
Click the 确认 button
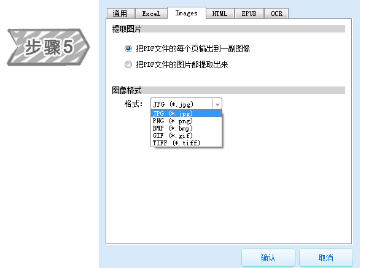[268, 258]
